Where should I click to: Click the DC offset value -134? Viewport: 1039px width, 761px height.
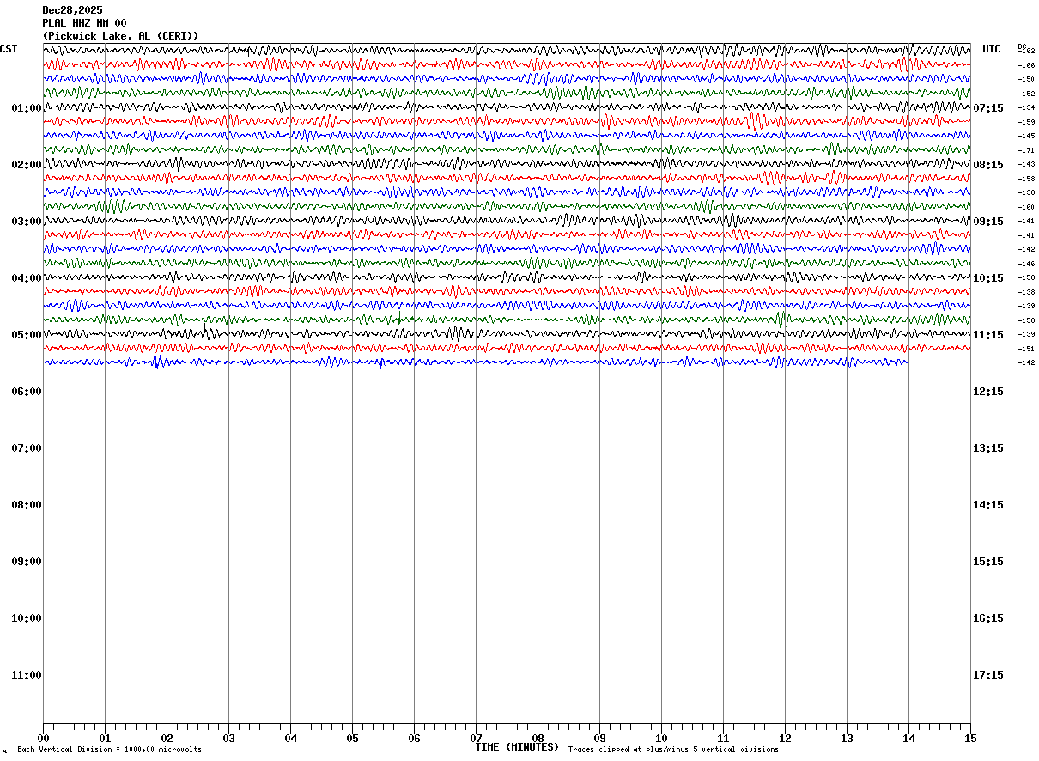(1026, 107)
